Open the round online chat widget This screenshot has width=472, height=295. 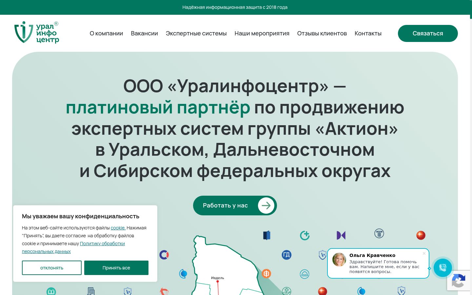click(x=443, y=268)
